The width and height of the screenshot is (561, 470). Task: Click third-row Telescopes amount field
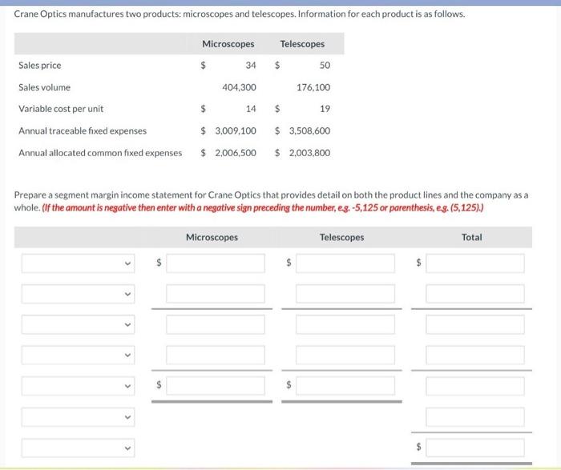tap(345, 324)
